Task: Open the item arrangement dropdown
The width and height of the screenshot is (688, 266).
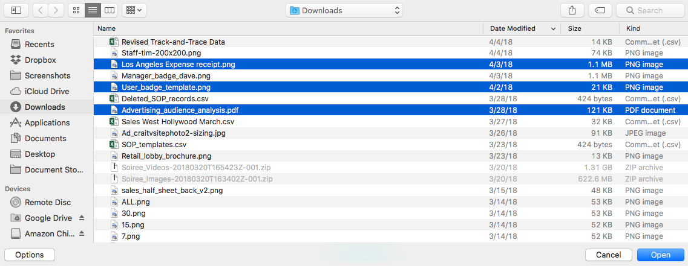Action: [134, 10]
